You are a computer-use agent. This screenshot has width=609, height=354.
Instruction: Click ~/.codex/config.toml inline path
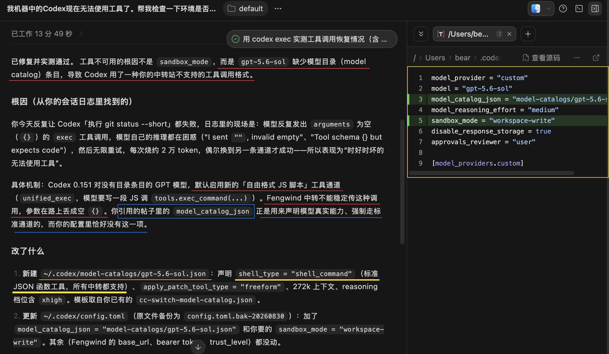[84, 316]
